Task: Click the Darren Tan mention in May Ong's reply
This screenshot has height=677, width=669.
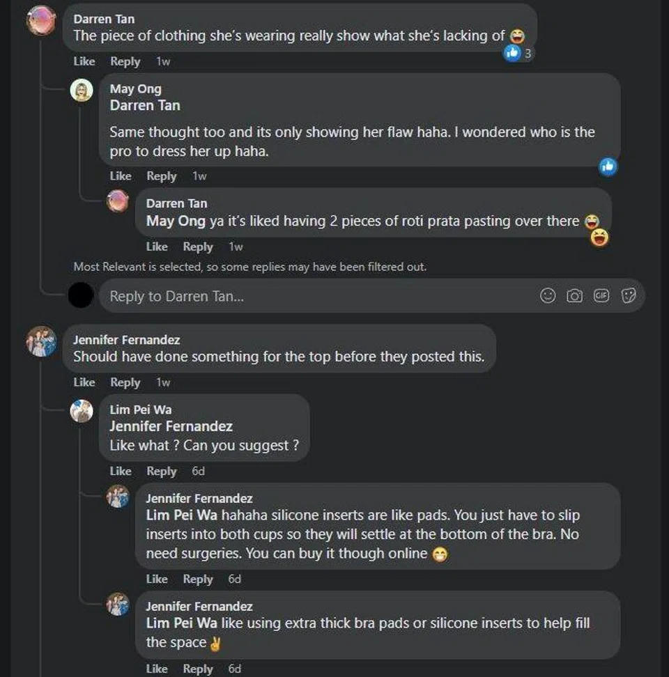Action: pyautogui.click(x=145, y=106)
